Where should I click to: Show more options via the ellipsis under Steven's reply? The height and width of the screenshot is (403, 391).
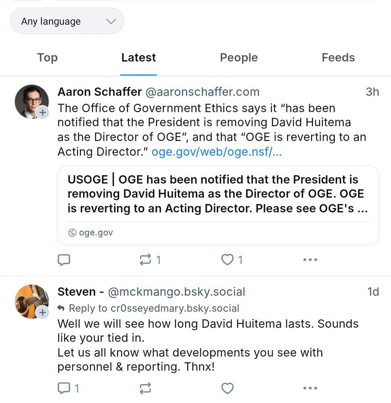click(x=310, y=388)
